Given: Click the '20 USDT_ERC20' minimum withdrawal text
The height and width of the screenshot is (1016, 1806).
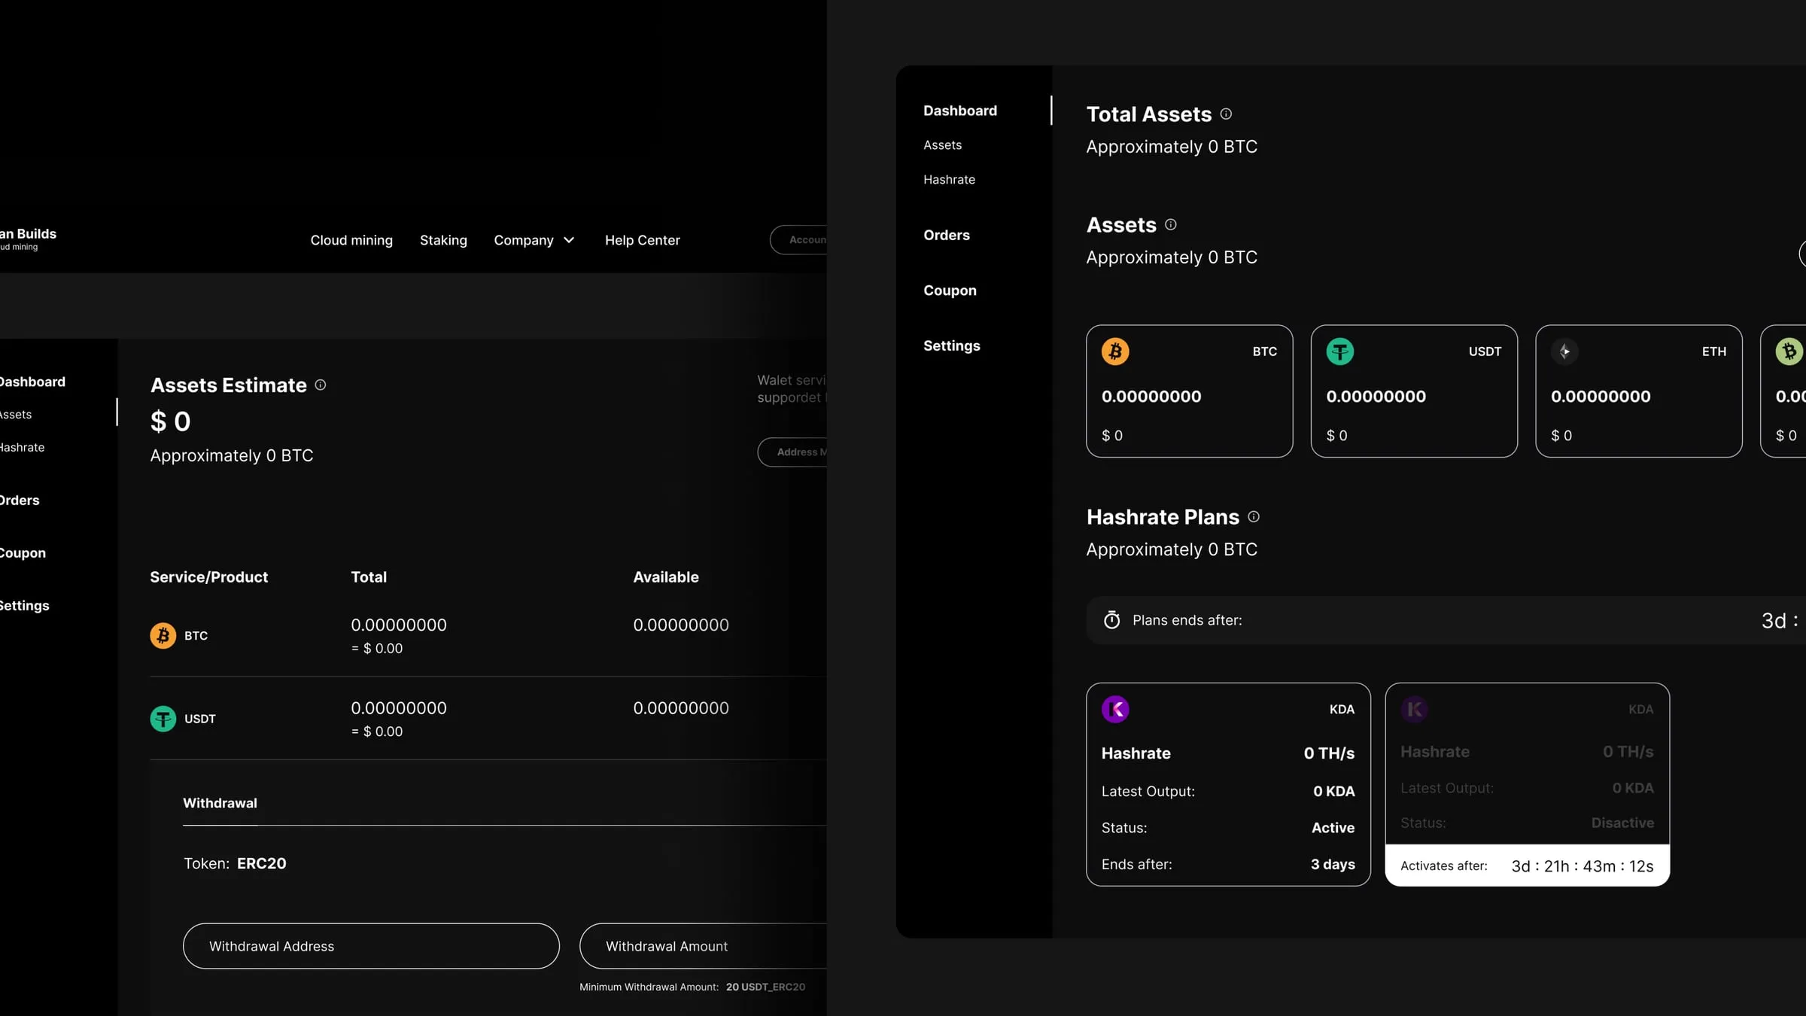Looking at the screenshot, I should point(765,987).
